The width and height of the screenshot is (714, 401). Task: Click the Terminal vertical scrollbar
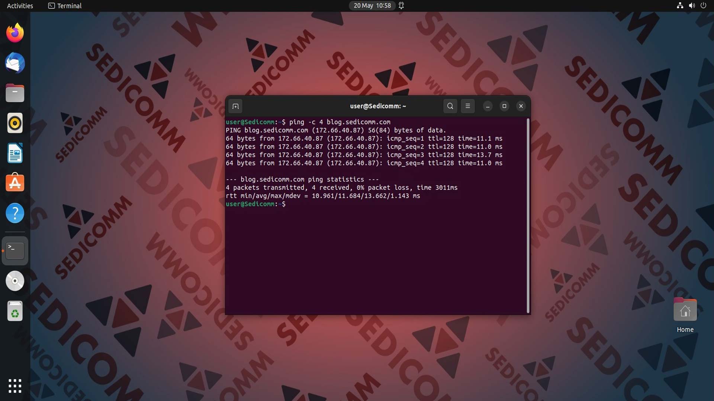[528, 215]
